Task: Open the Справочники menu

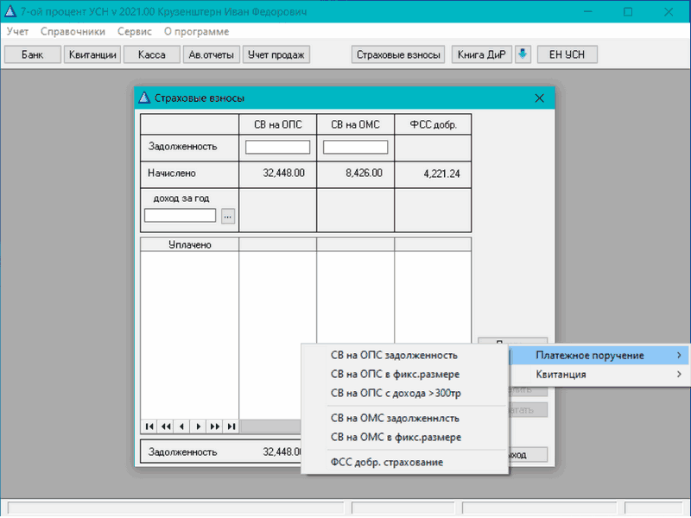Action: [x=73, y=31]
